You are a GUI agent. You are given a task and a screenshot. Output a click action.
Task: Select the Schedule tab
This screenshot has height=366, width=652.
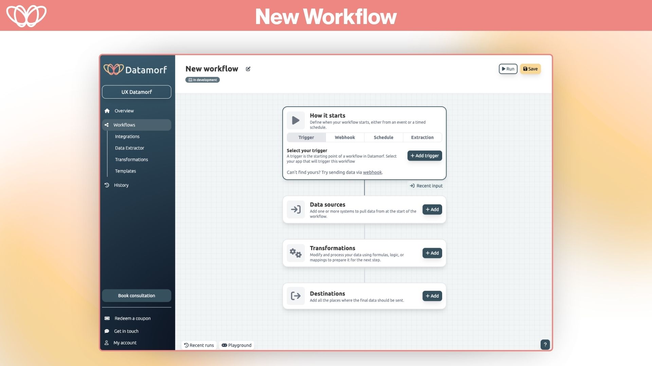point(383,137)
